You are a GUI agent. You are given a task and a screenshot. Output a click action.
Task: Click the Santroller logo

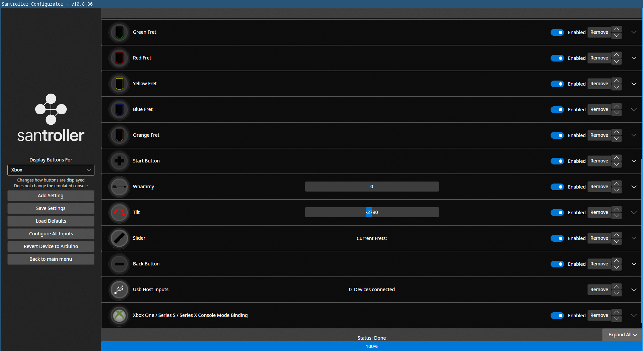click(51, 118)
